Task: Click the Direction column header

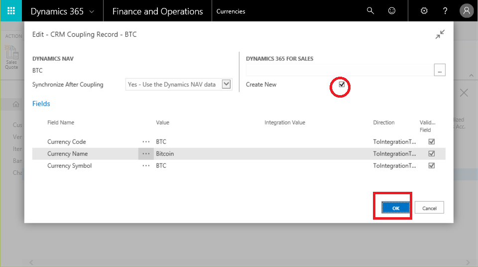Action: coord(384,123)
